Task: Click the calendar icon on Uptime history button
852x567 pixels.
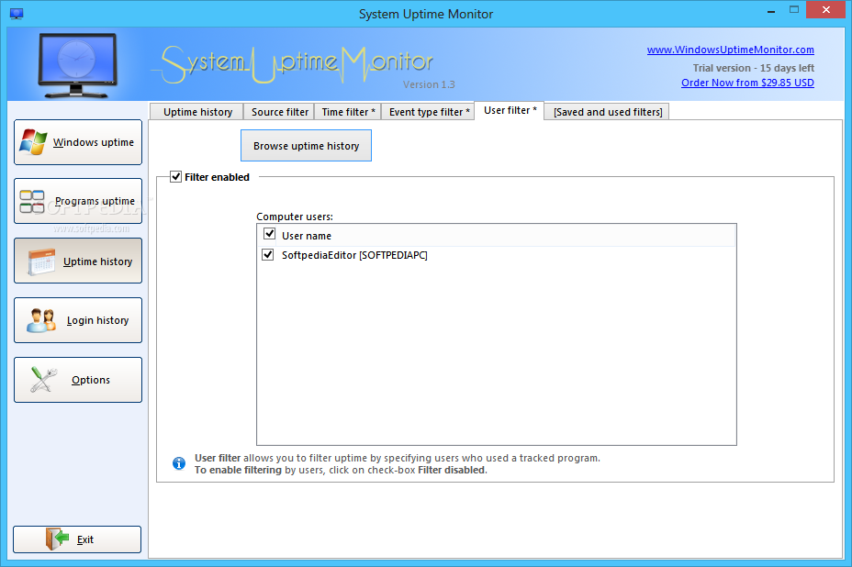Action: (x=41, y=261)
